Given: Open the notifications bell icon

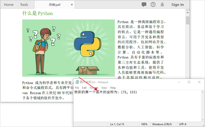Looking at the screenshot, I should pos(162,5).
